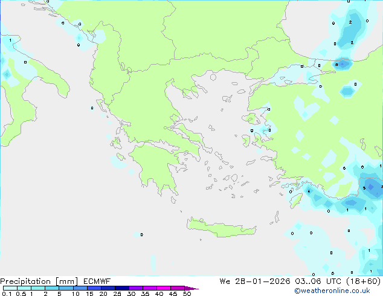
Task: Click the legend label '30'
Action: [131, 294]
